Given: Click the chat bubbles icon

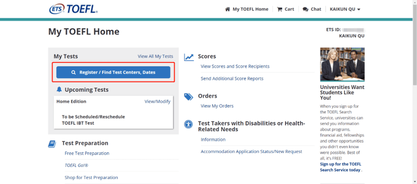Looking at the screenshot, I should pyautogui.click(x=305, y=9).
